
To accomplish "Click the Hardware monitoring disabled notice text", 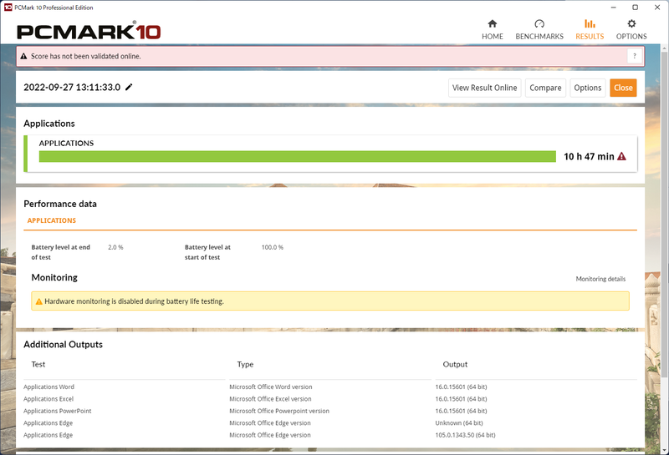I will point(134,301).
